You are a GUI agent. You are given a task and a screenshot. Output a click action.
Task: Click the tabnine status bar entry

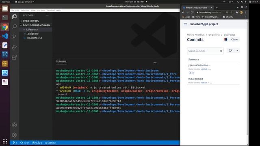pos(50,143)
